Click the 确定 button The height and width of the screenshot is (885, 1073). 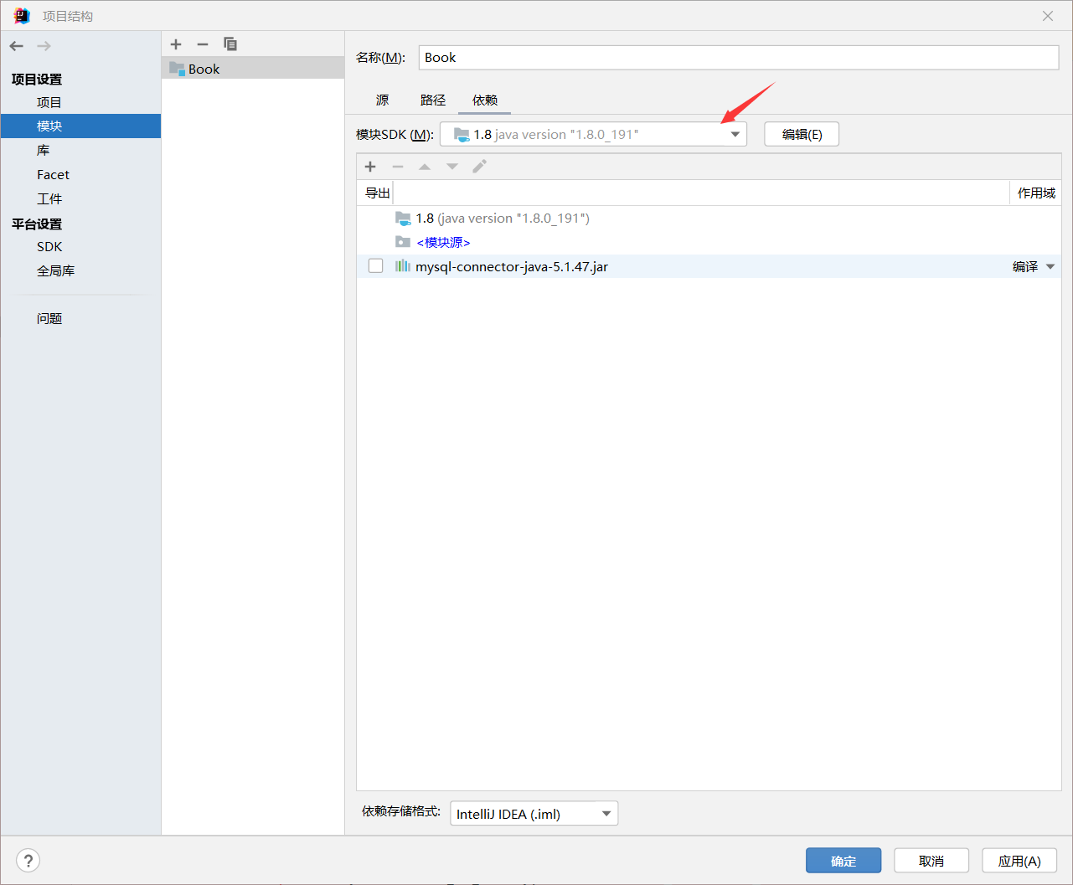(x=843, y=861)
